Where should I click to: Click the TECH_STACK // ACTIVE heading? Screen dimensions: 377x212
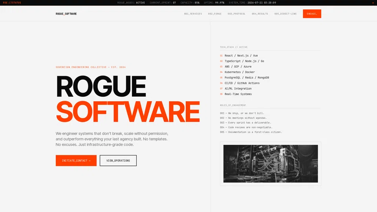point(234,47)
